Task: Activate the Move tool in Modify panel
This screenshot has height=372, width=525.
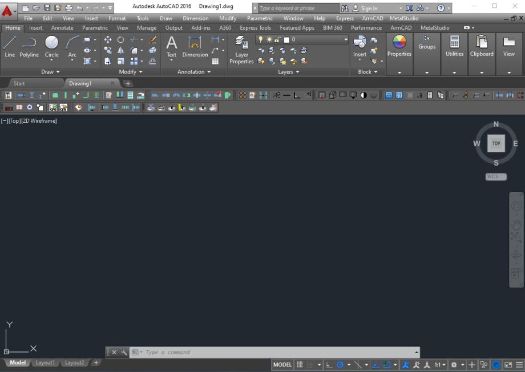Action: pos(107,40)
